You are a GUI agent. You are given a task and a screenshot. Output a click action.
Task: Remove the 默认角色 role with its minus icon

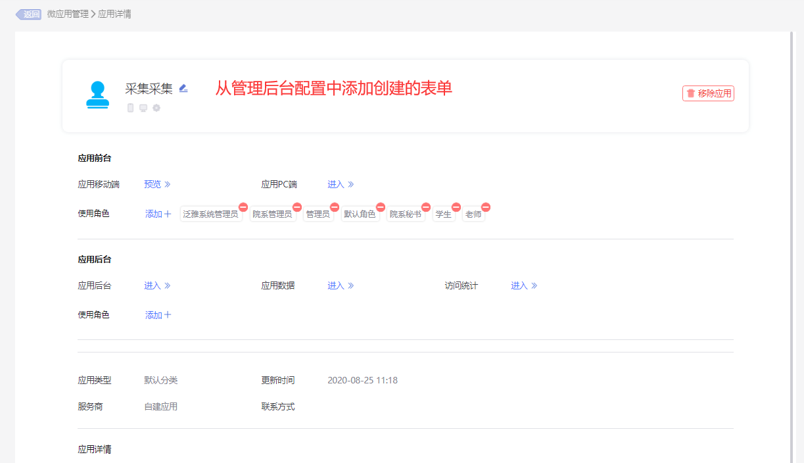[x=380, y=207]
